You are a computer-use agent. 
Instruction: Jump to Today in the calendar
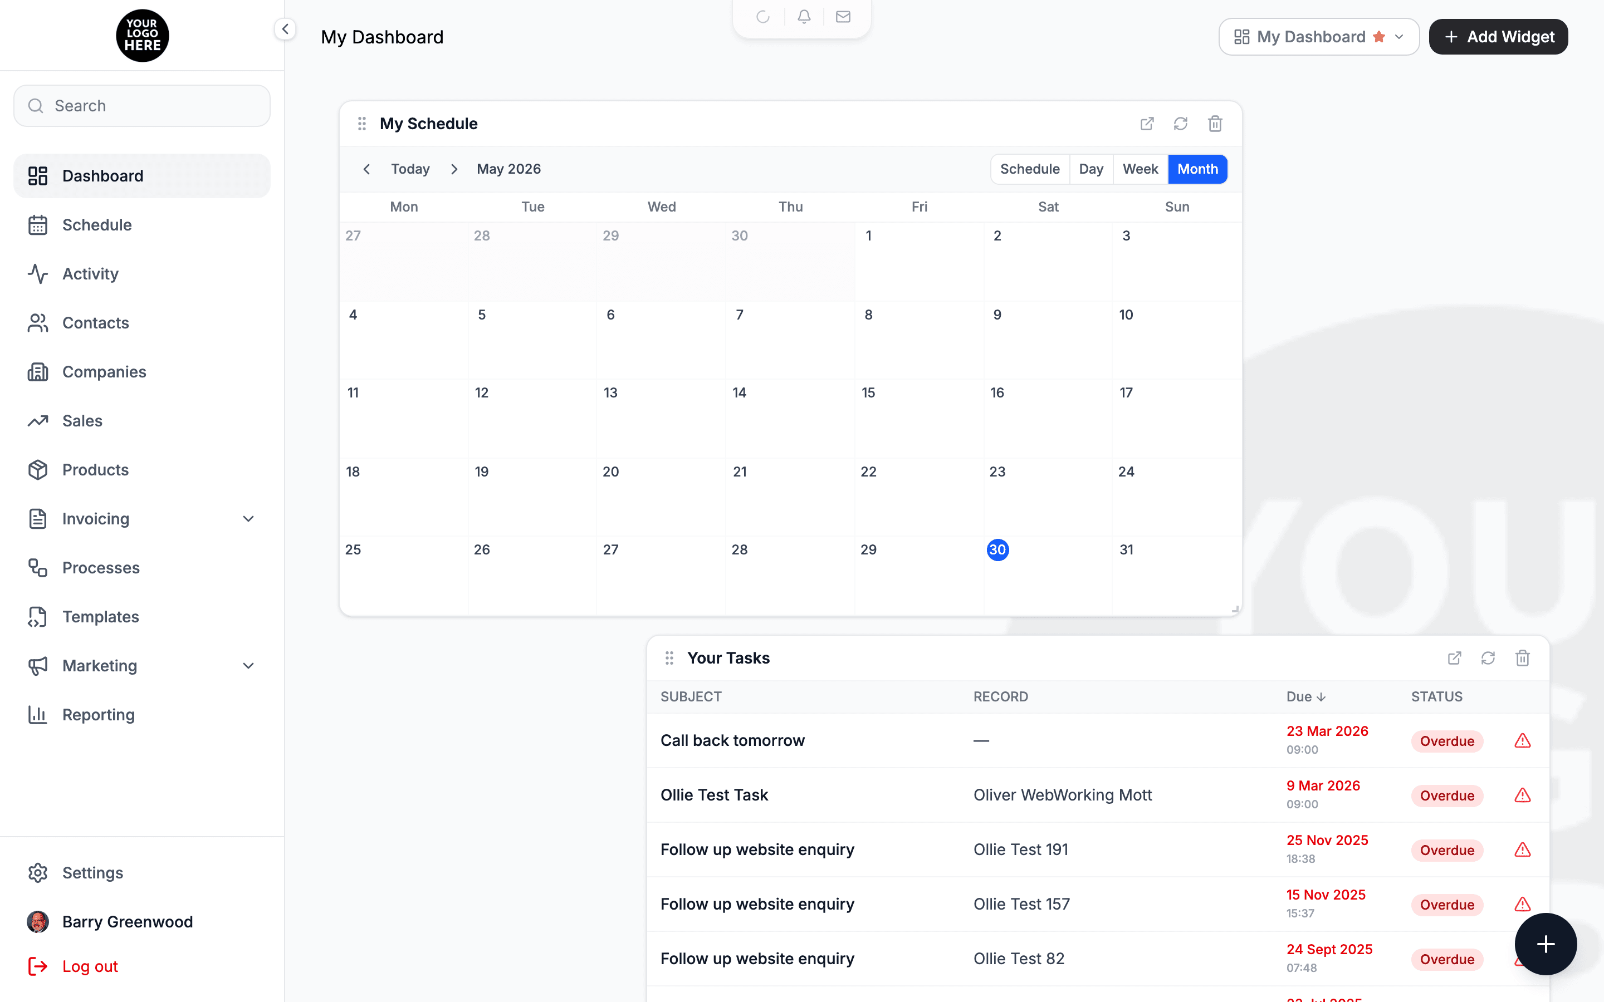tap(410, 169)
